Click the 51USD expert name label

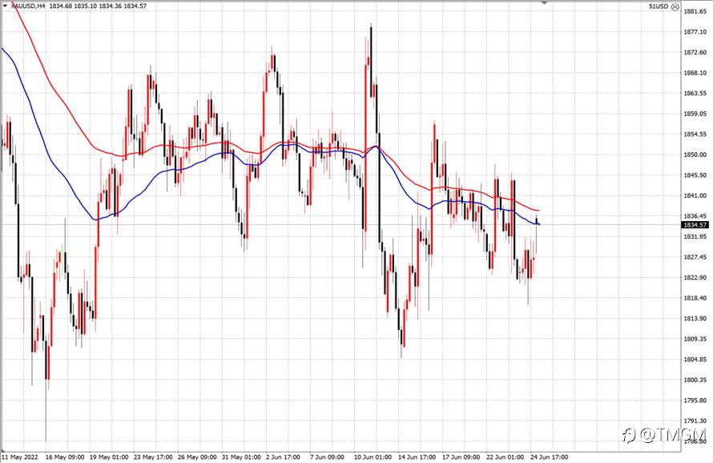(658, 6)
